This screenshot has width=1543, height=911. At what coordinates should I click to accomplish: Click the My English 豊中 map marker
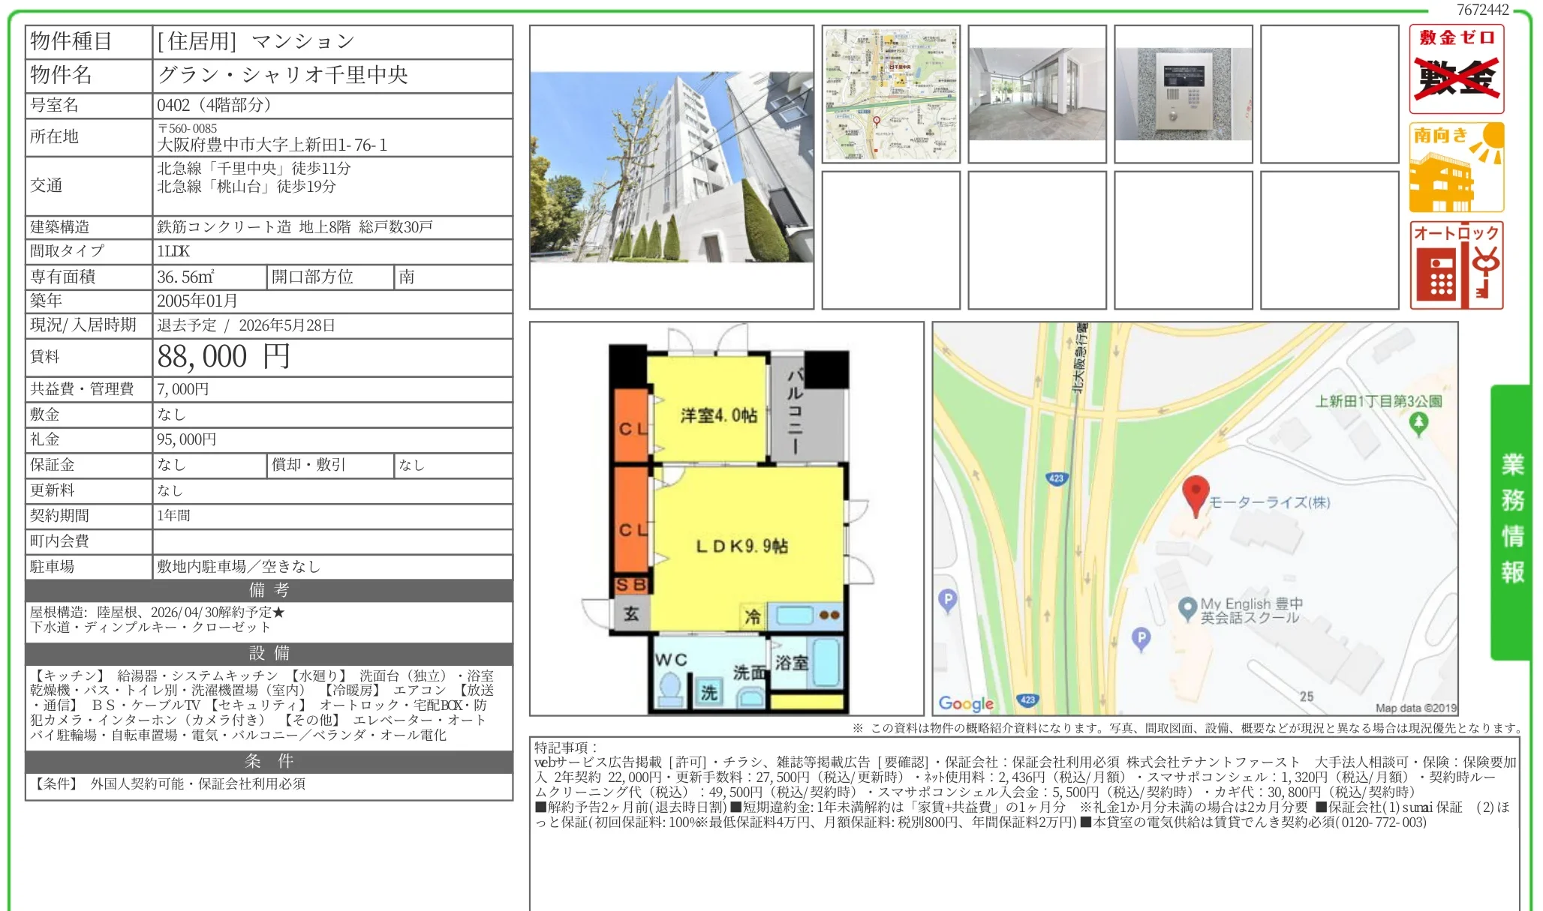1187,608
